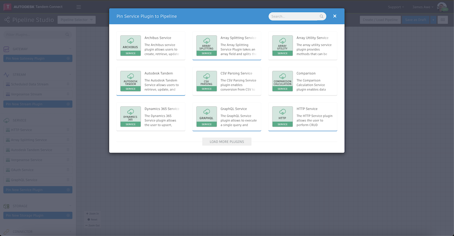The width and height of the screenshot is (454, 236).
Task: Click the search magnifier icon in dialog
Action: (x=322, y=16)
